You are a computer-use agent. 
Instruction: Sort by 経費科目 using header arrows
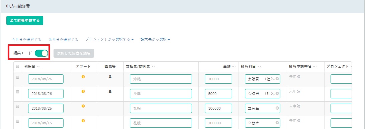pyautogui.click(x=259, y=67)
